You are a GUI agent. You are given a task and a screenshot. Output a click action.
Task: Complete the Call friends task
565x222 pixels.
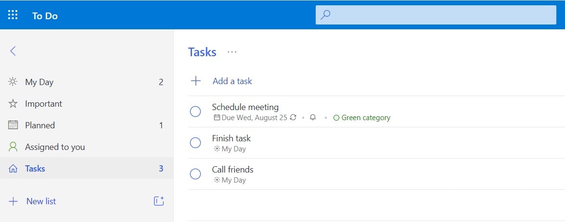(195, 174)
